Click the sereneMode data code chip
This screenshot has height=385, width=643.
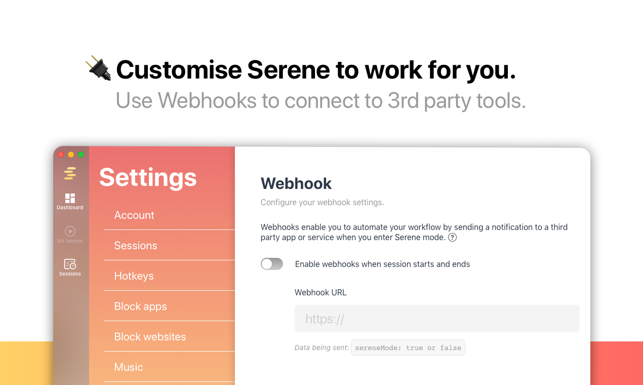(x=408, y=348)
